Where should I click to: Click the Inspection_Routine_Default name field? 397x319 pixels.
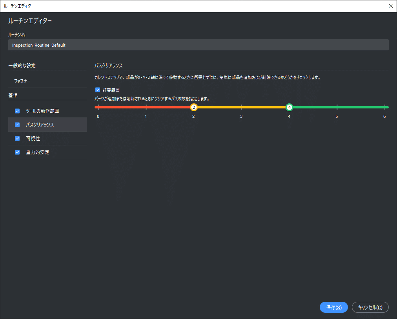click(198, 45)
